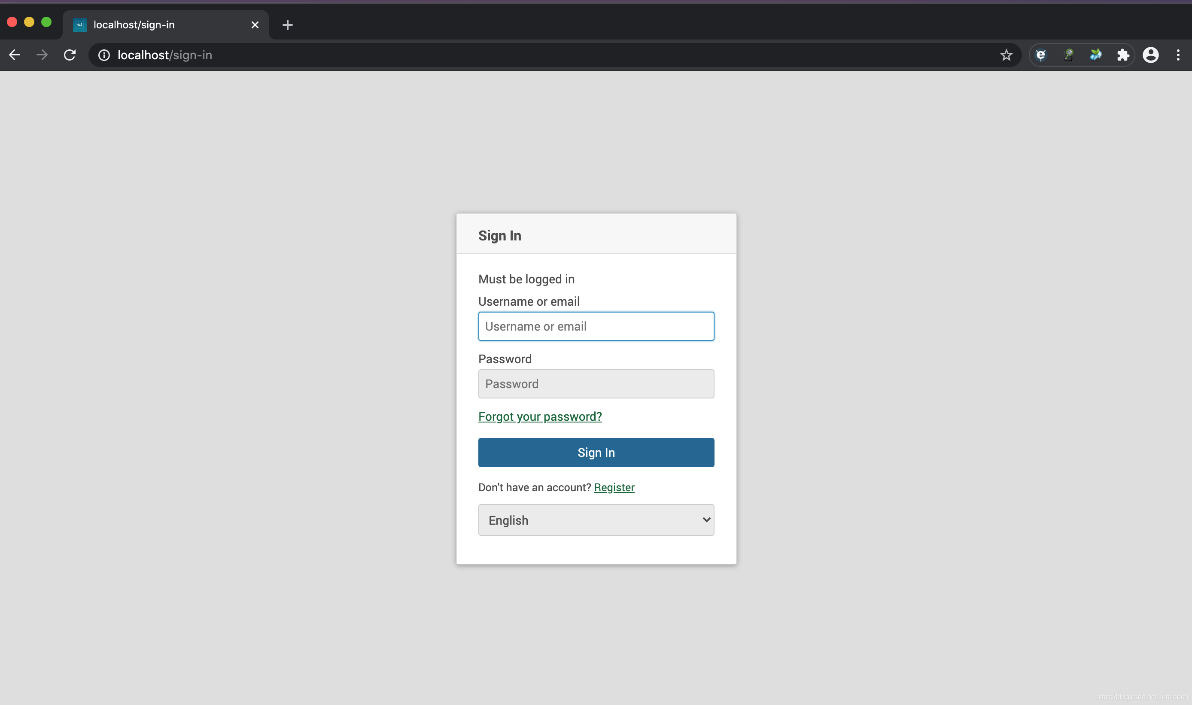The width and height of the screenshot is (1192, 705).
Task: Expand the English language dropdown
Action: pos(596,520)
